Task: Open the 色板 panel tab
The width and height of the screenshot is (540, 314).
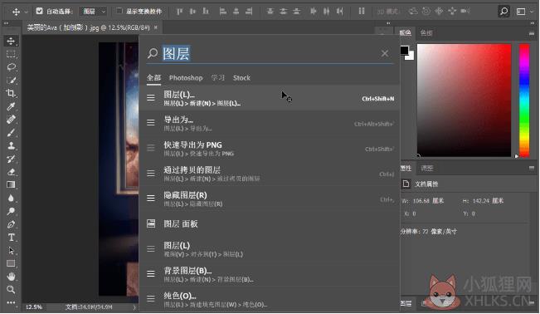Action: pyautogui.click(x=426, y=32)
